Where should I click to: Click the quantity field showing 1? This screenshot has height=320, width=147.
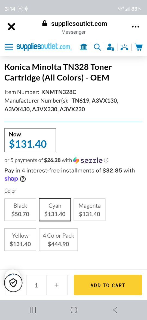[36, 285]
